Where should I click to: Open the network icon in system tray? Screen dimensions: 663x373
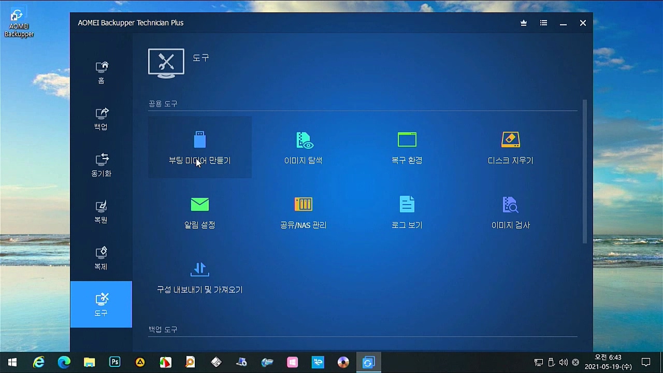click(x=539, y=362)
